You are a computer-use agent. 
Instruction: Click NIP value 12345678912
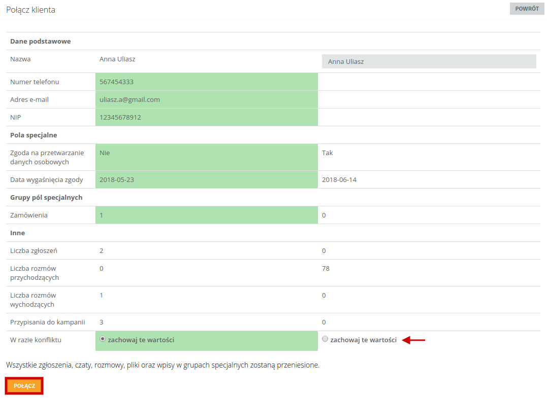coord(120,117)
